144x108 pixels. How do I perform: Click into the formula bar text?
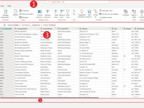[32, 25]
